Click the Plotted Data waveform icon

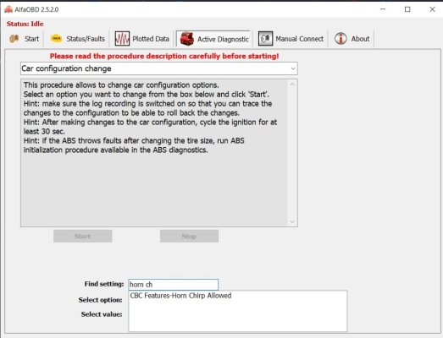click(122, 39)
